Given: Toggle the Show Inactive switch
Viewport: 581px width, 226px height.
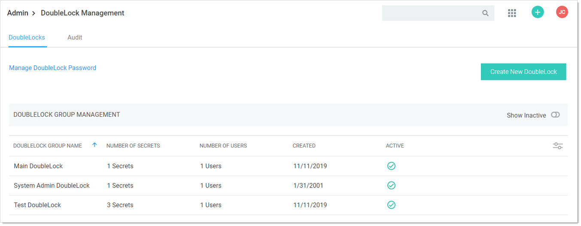Looking at the screenshot, I should 555,115.
